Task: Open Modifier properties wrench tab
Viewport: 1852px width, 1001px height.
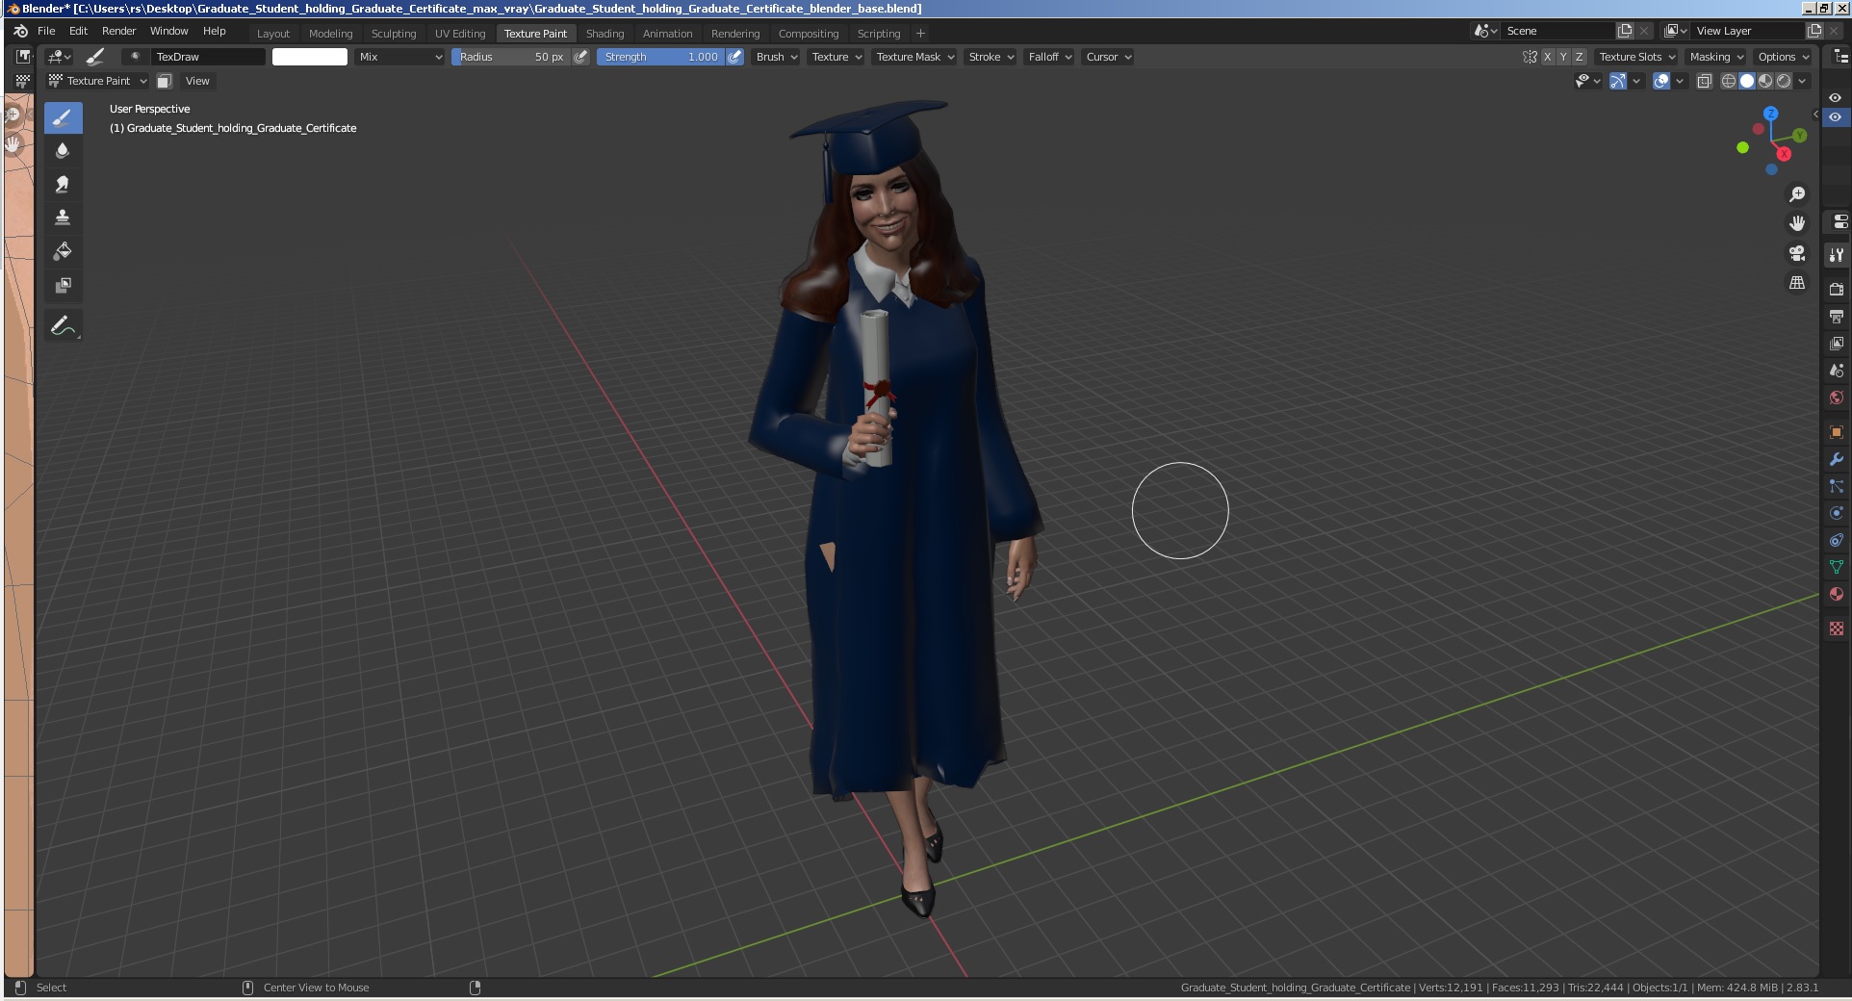Action: click(x=1837, y=459)
